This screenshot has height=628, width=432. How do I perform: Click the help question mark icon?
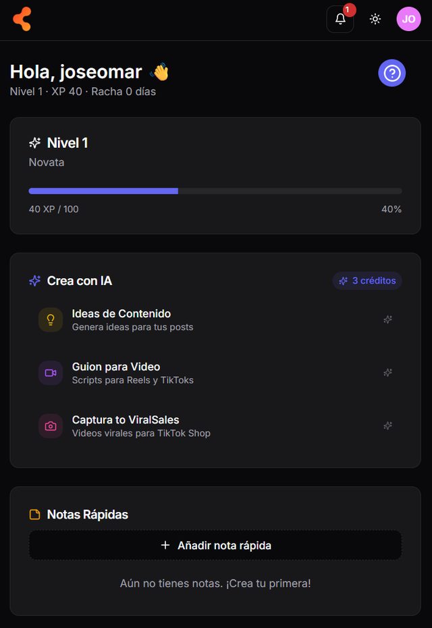391,73
